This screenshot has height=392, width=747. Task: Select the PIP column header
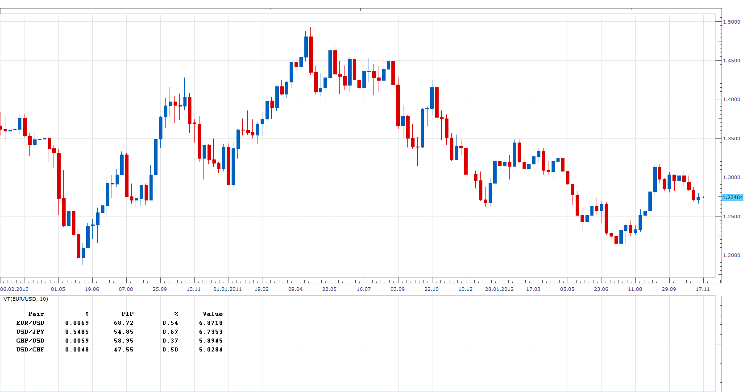click(128, 314)
